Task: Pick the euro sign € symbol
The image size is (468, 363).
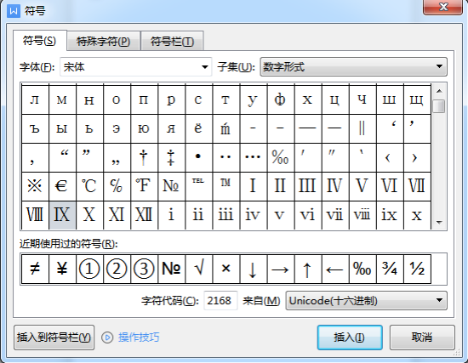Action: click(62, 186)
